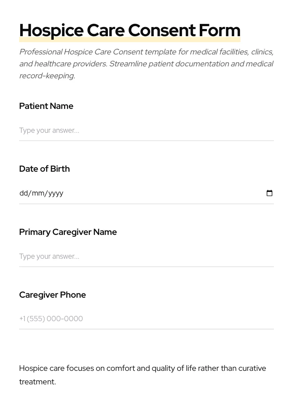Select the dd/mm/yyyy date input field
Image resolution: width=293 pixels, height=407 pixels.
[x=119, y=193]
